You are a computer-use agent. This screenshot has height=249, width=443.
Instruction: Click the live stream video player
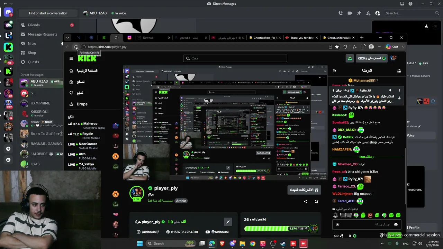pos(225,123)
